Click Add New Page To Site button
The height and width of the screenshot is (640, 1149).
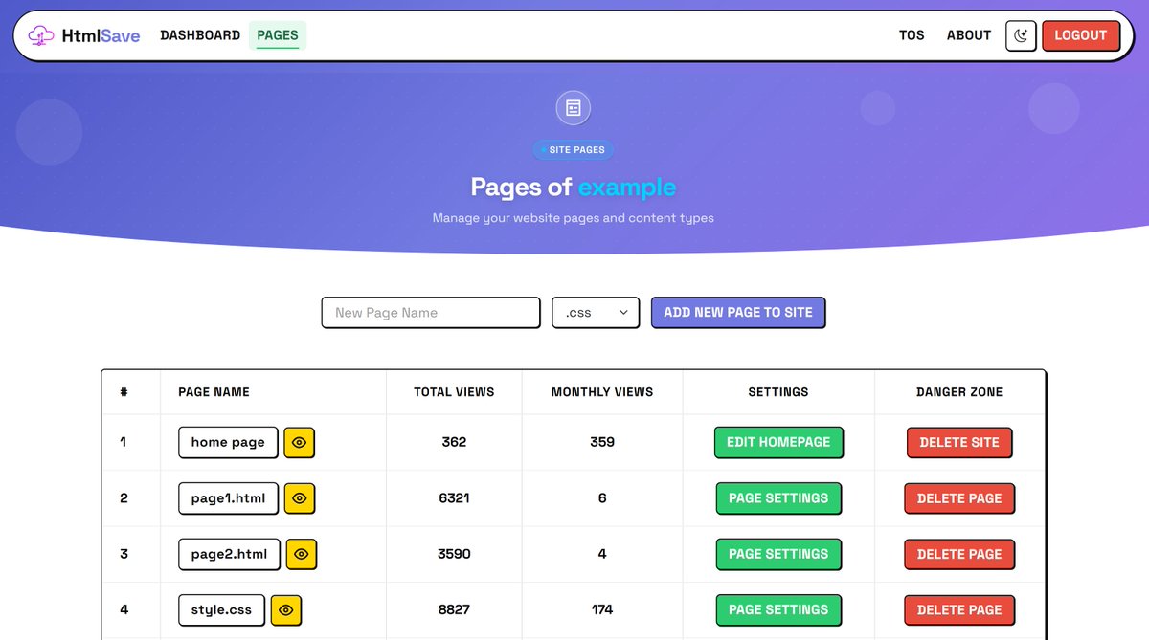pyautogui.click(x=738, y=312)
